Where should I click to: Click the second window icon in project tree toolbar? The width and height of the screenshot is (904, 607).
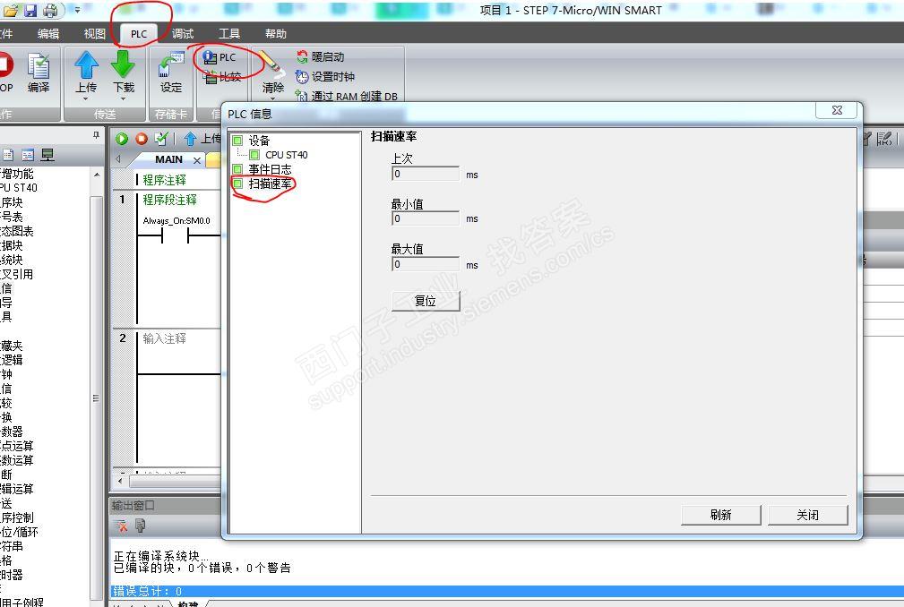(x=28, y=154)
